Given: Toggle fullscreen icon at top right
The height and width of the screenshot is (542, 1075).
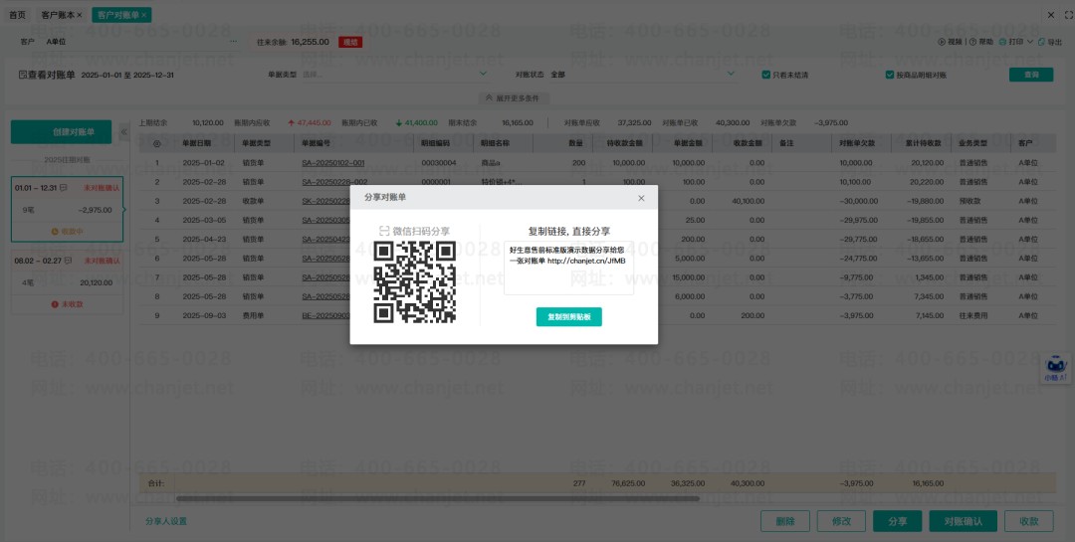Looking at the screenshot, I should click(1069, 14).
